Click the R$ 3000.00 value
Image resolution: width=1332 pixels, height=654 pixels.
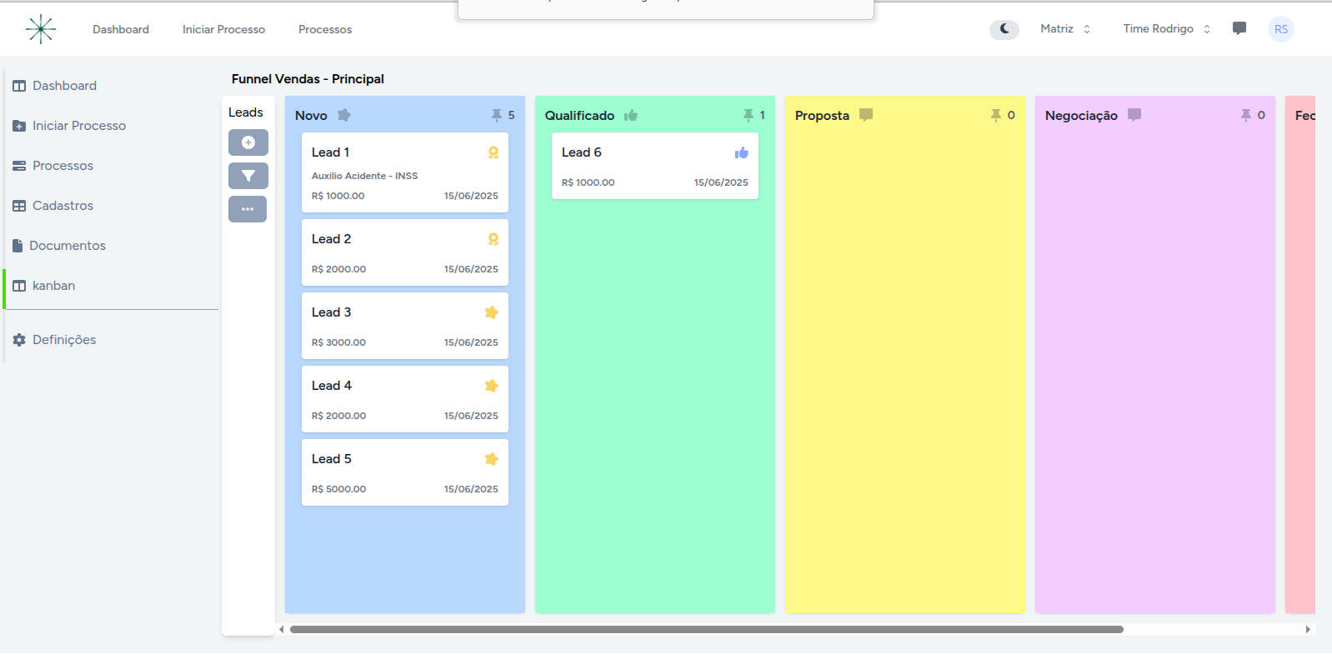click(x=338, y=342)
